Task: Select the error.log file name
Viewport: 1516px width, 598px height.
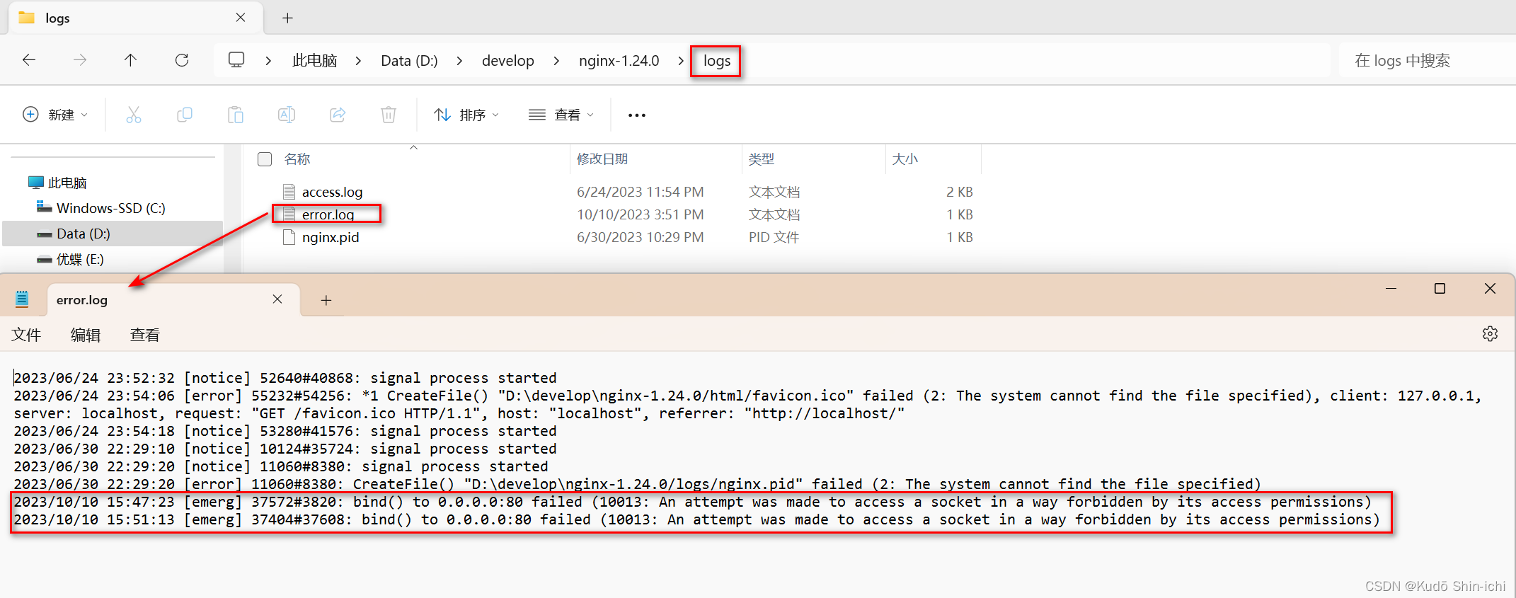Action: pyautogui.click(x=328, y=214)
